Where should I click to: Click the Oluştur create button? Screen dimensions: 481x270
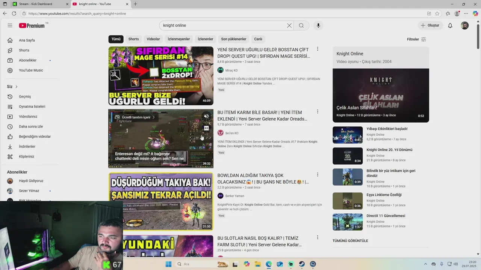[x=430, y=25]
